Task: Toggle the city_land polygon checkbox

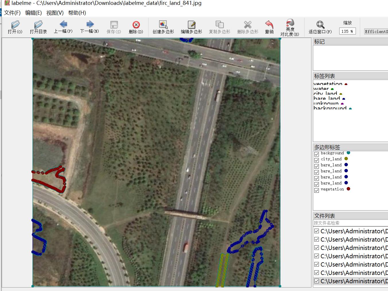Action: (317, 160)
